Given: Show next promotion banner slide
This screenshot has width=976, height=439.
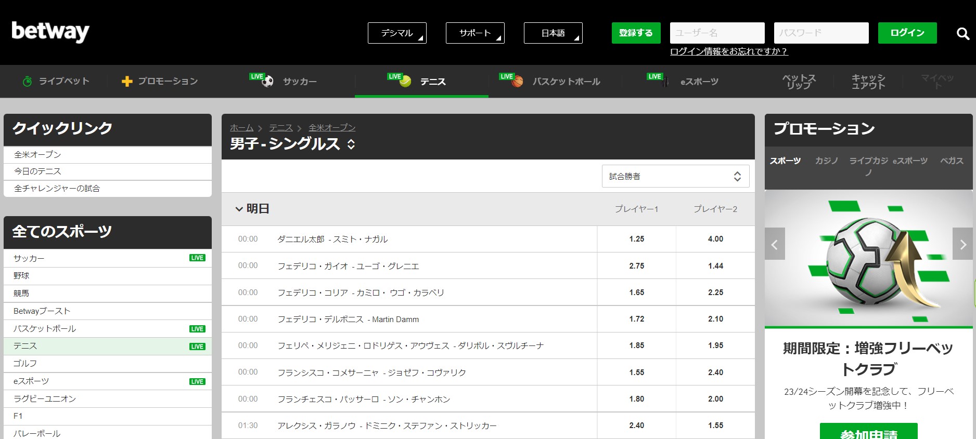Looking at the screenshot, I should pyautogui.click(x=962, y=244).
